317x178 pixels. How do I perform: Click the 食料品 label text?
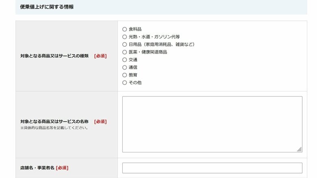tap(135, 29)
